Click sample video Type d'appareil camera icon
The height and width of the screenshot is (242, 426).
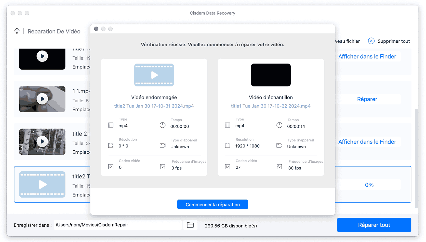coord(279,145)
